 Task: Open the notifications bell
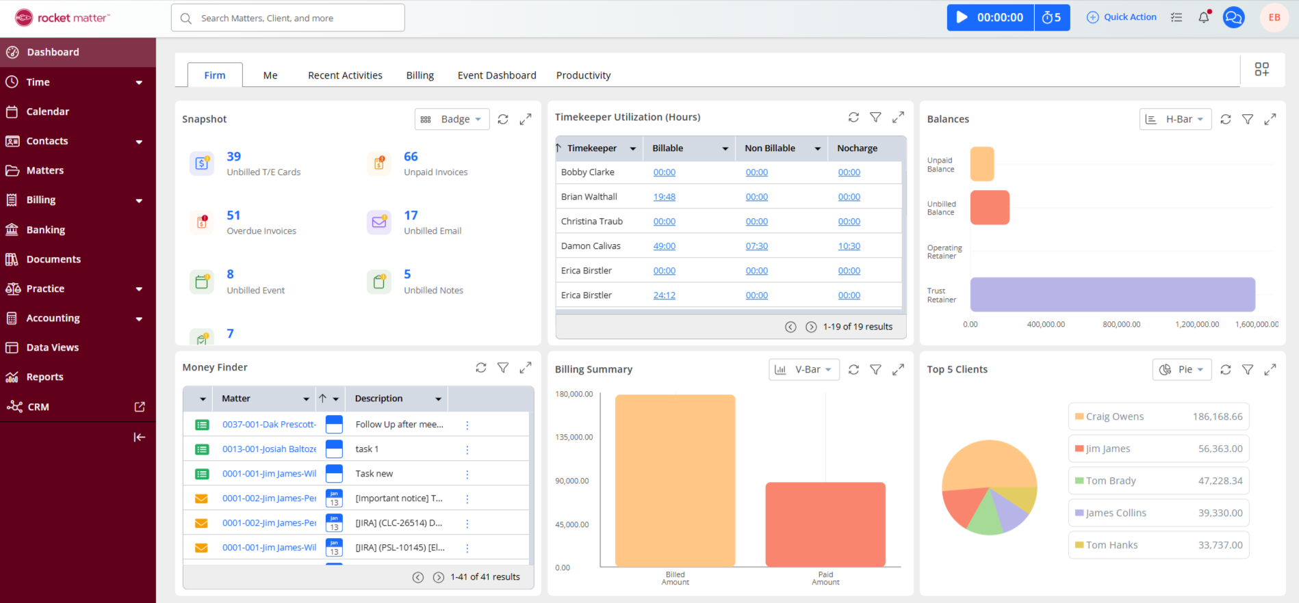pos(1204,18)
